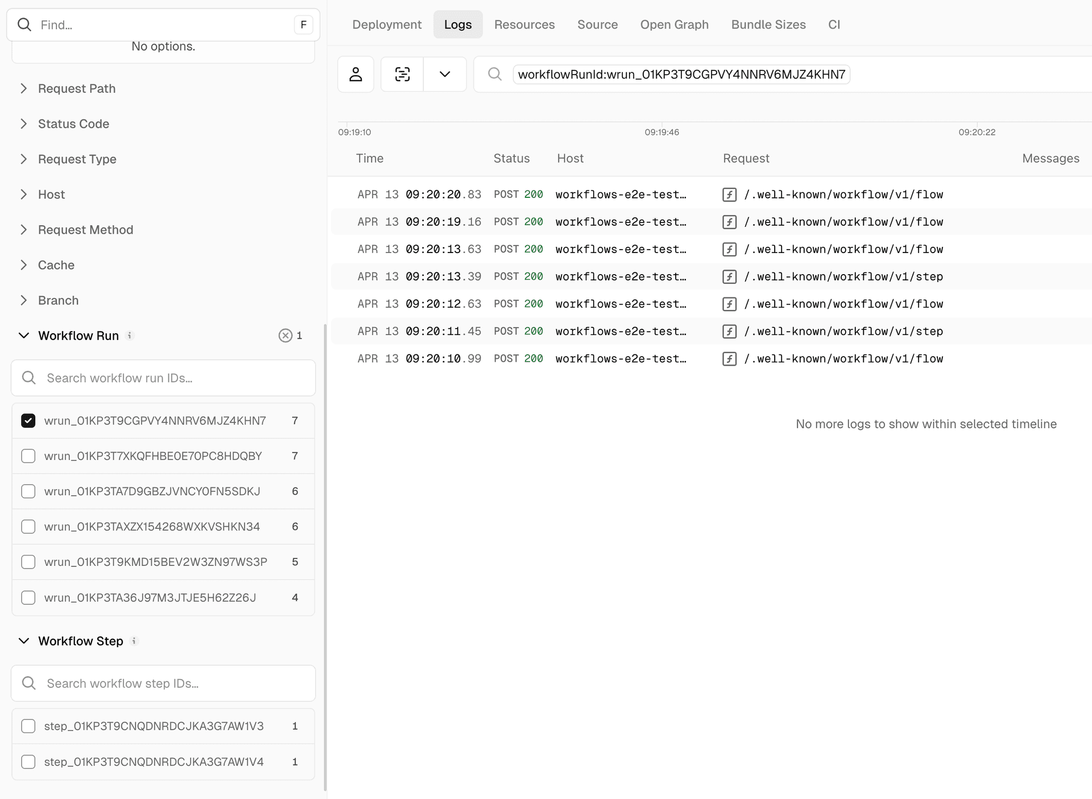Click the info icon beside Workflow Run
The width and height of the screenshot is (1092, 799).
[130, 336]
